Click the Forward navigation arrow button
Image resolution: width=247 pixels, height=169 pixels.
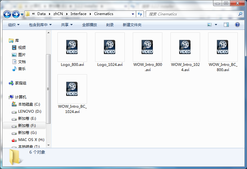pos(16,14)
